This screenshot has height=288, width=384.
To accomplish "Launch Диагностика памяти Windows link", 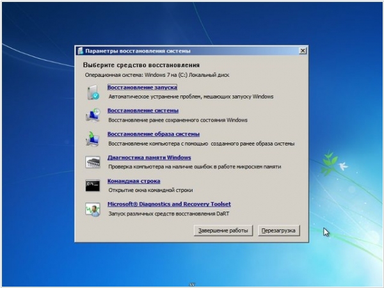I will [x=149, y=157].
